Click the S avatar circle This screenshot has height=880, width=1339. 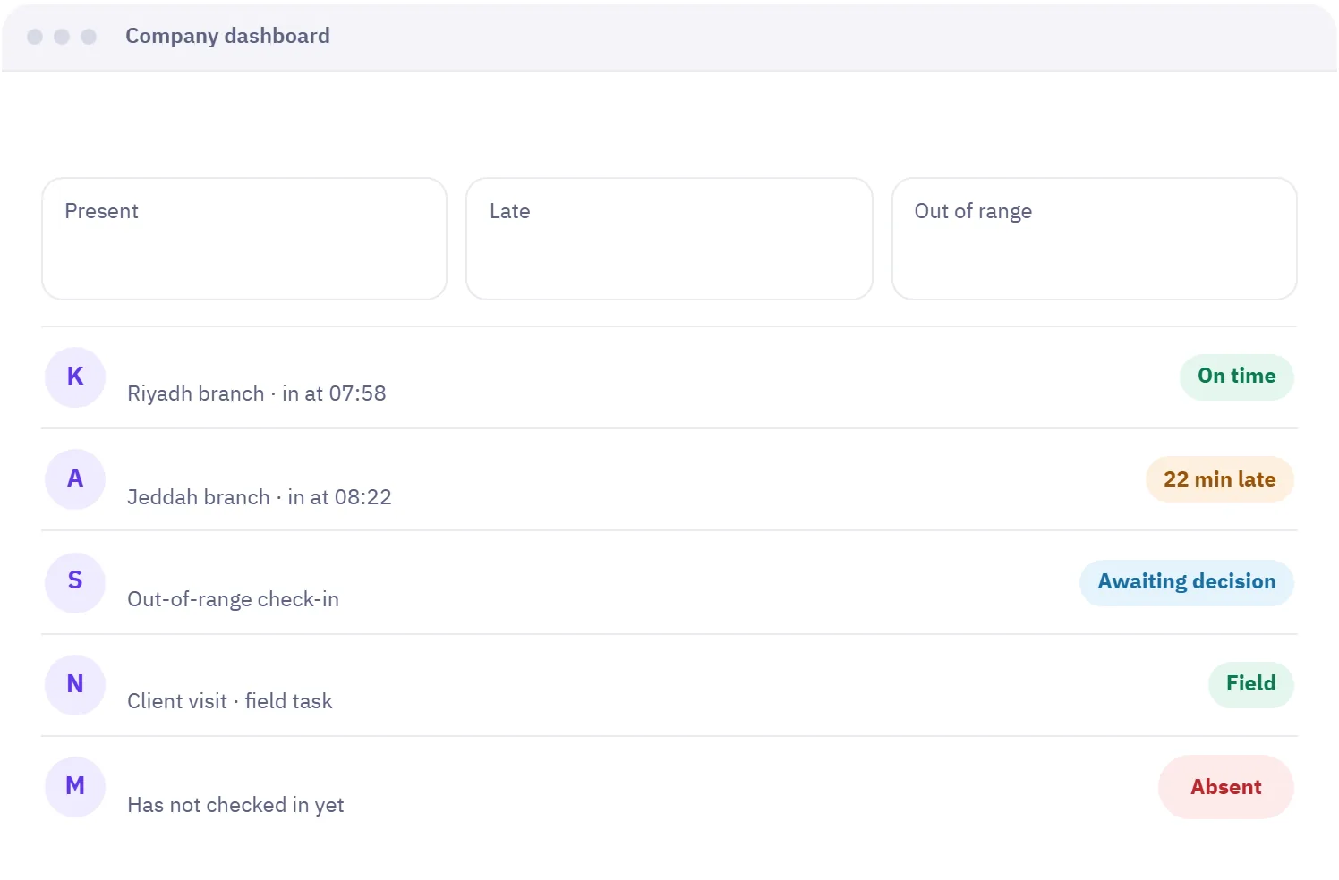coord(75,582)
